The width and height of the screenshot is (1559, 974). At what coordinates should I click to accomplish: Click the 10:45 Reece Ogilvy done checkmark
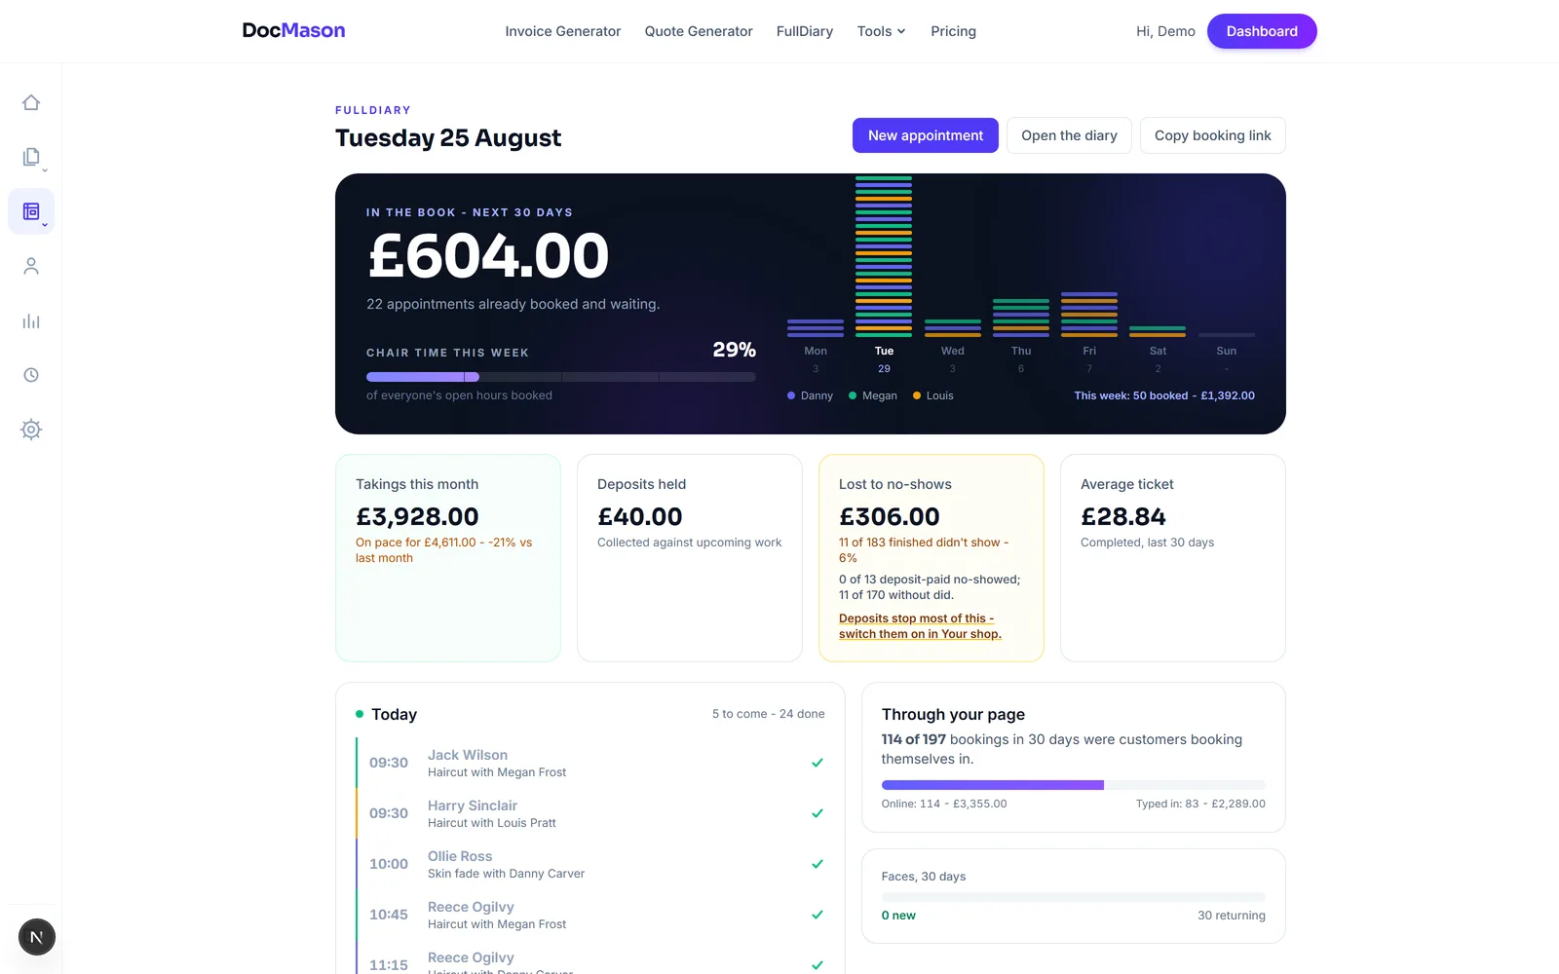point(818,915)
